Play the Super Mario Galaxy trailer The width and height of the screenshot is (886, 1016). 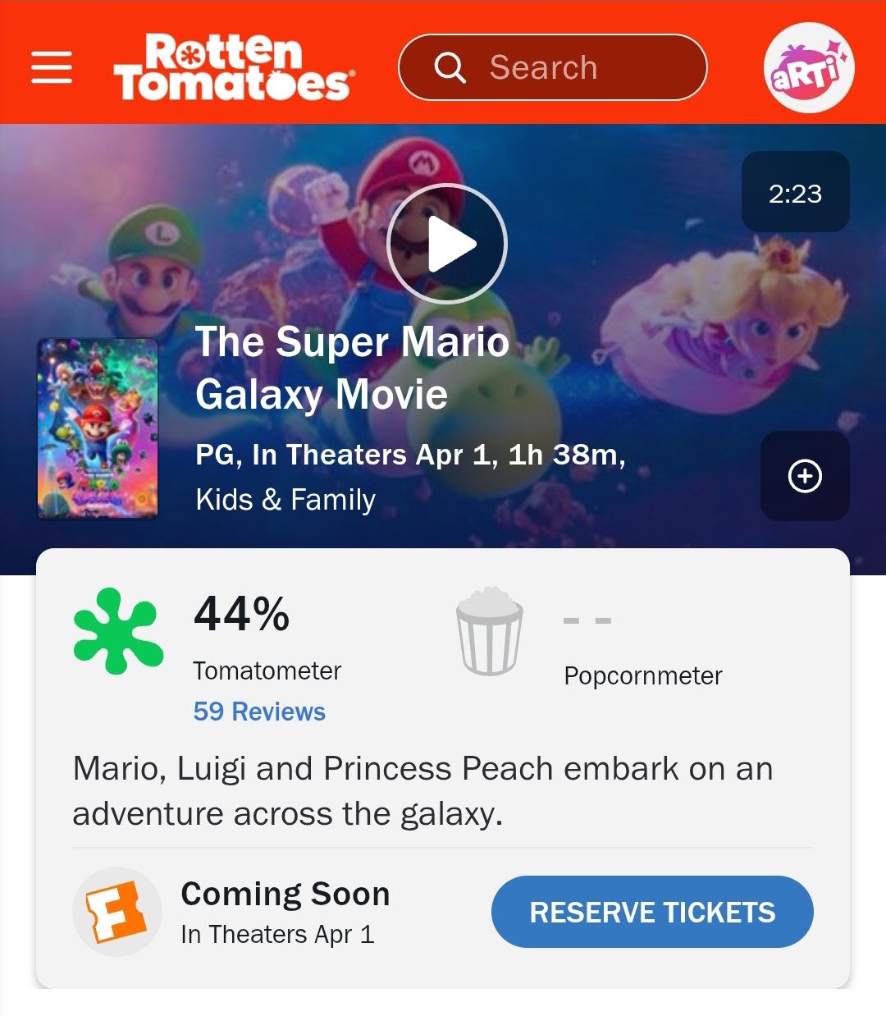click(447, 244)
